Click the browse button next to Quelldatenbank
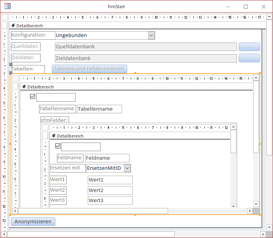The image size is (273, 238). pos(249,47)
